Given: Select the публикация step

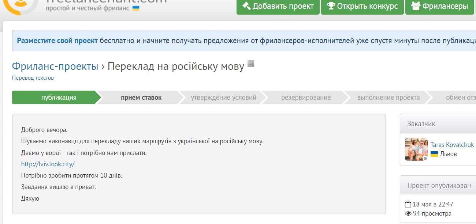Looking at the screenshot, I should (x=59, y=98).
